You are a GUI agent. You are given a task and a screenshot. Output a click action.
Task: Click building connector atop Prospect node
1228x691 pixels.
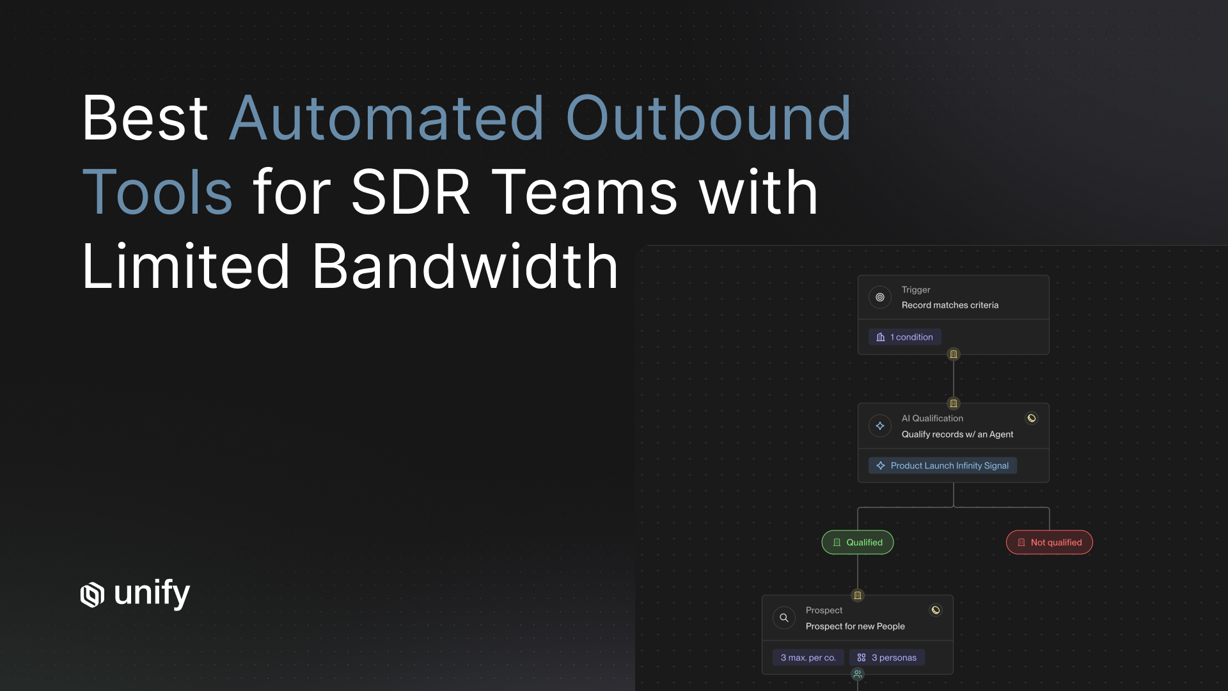[858, 596]
